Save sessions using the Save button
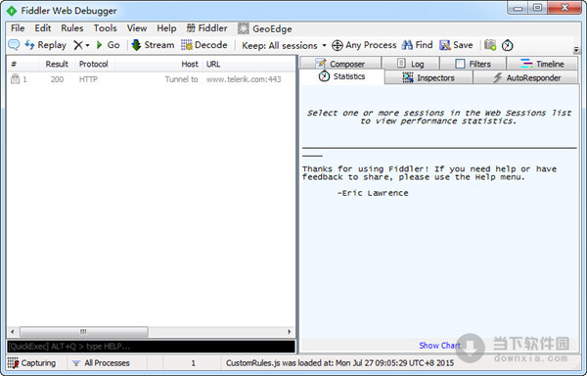Viewport: 587px width, 376px height. pos(456,45)
